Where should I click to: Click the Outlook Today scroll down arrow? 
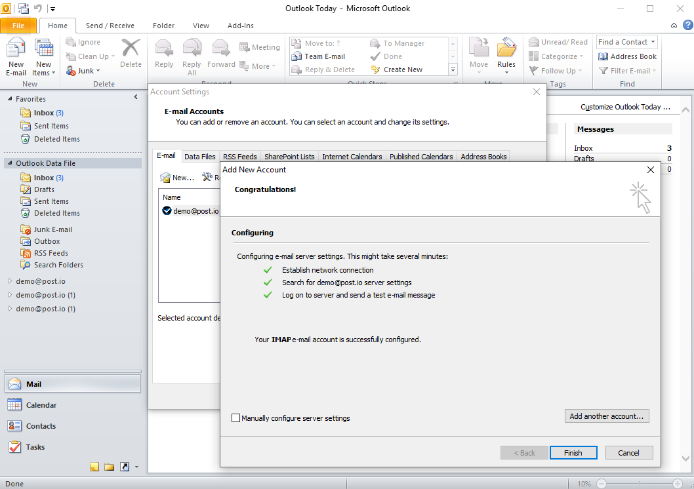[x=685, y=459]
